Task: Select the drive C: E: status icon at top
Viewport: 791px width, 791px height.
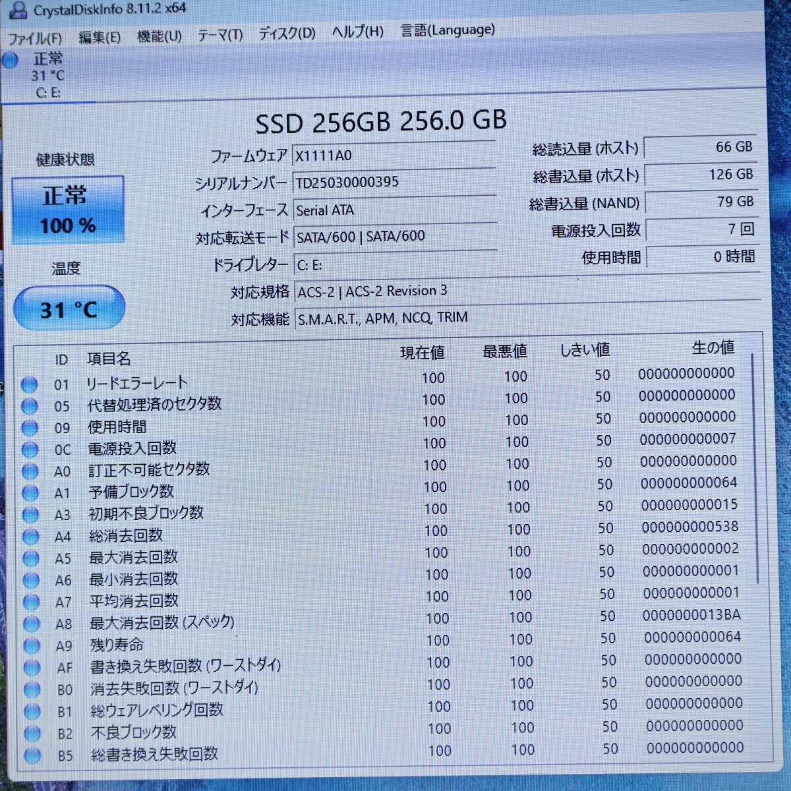Action: point(11,60)
